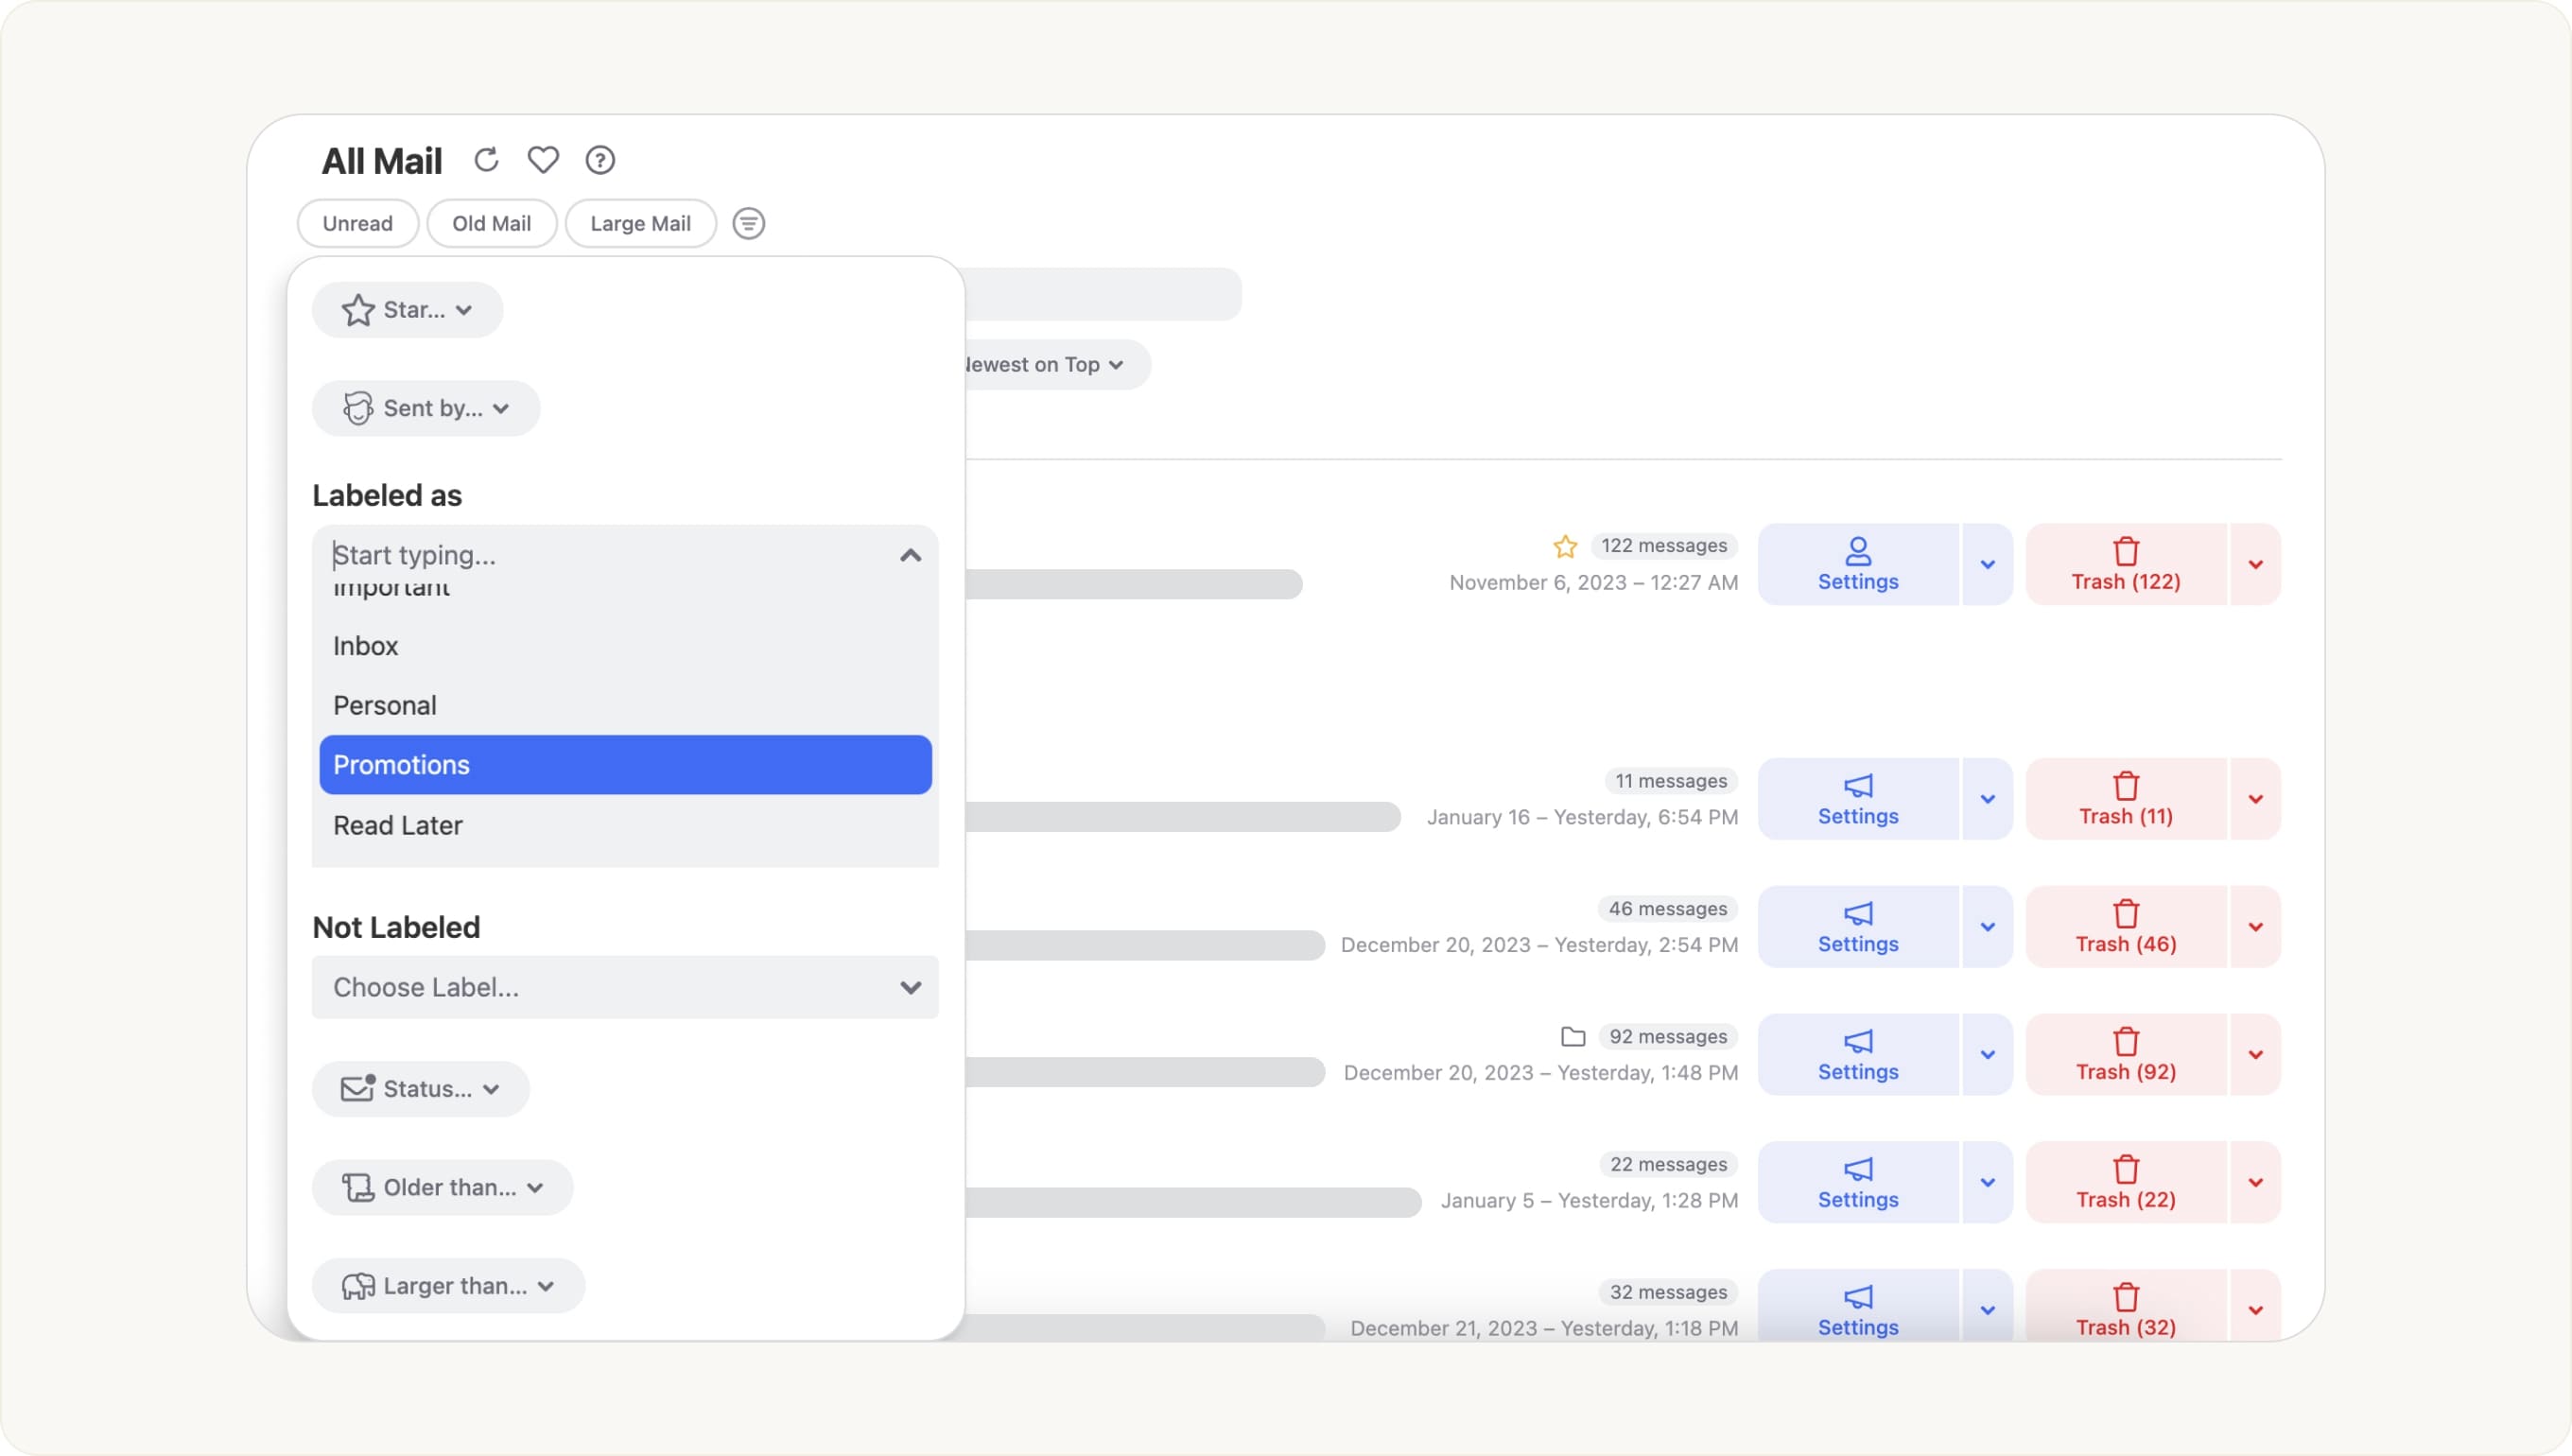Click the folder icon next to 92 messages
The height and width of the screenshot is (1456, 2572).
point(1573,1036)
